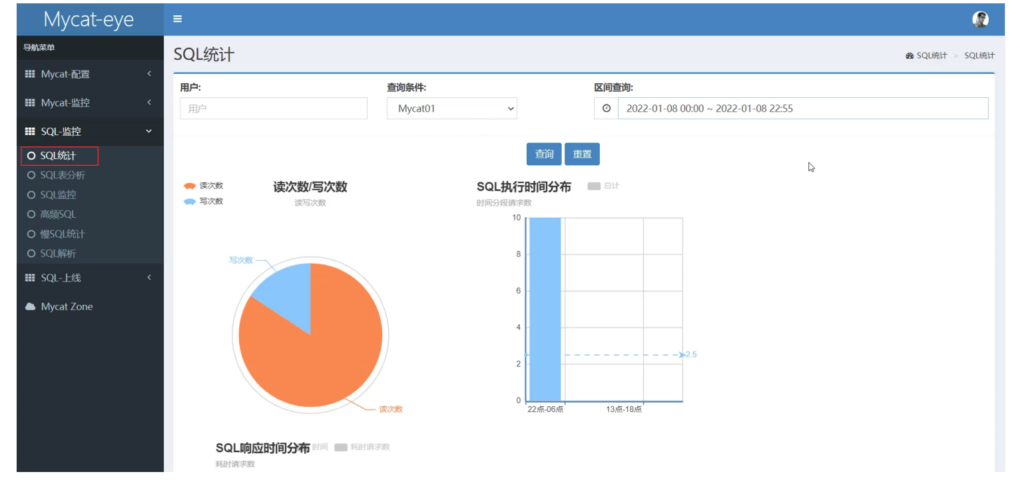Image resolution: width=1020 pixels, height=490 pixels.
Task: Expand the Mycat-配置 menu chevron
Action: pos(149,73)
